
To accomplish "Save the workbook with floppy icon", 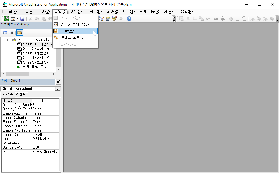I will (22, 19).
